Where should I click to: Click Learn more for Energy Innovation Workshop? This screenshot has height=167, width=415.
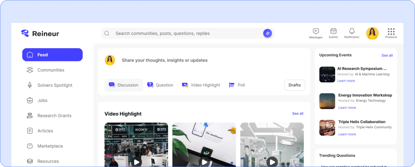(347, 108)
